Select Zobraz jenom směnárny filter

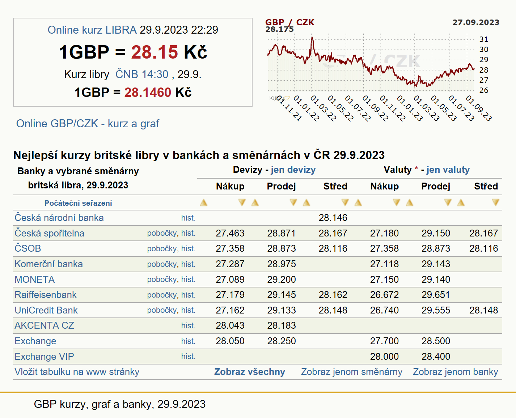coord(352,372)
